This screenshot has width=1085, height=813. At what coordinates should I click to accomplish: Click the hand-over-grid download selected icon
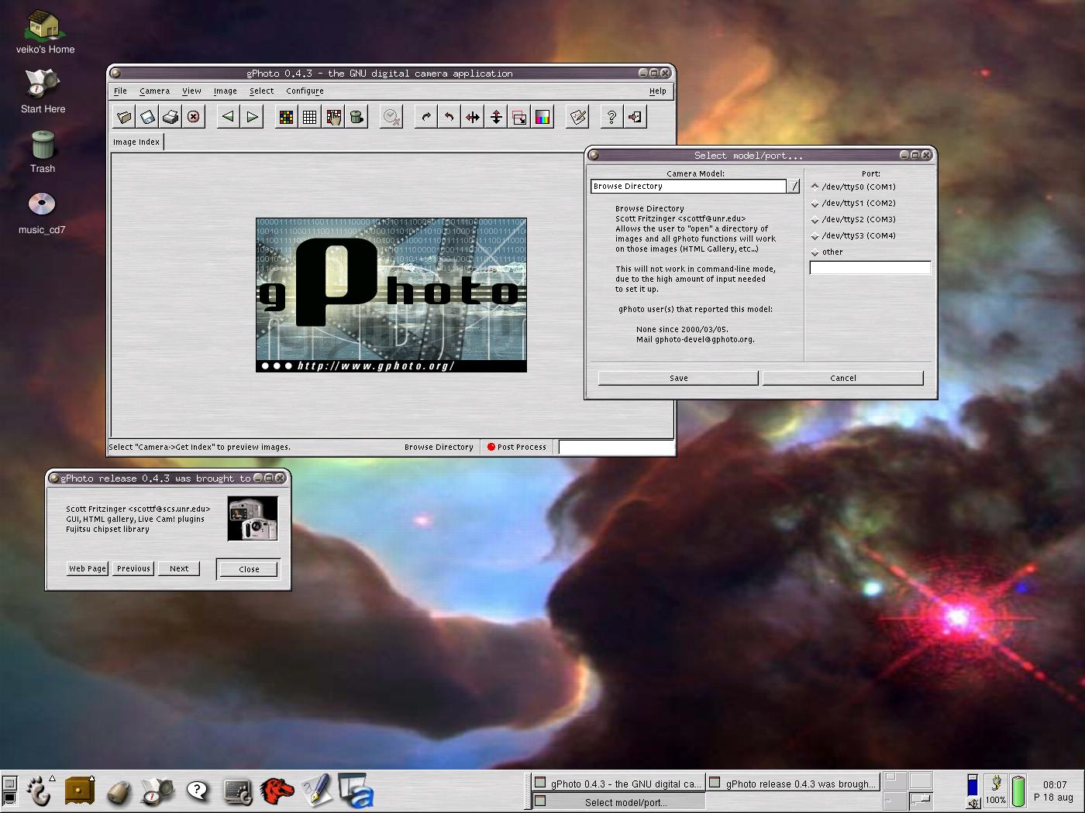click(x=333, y=117)
